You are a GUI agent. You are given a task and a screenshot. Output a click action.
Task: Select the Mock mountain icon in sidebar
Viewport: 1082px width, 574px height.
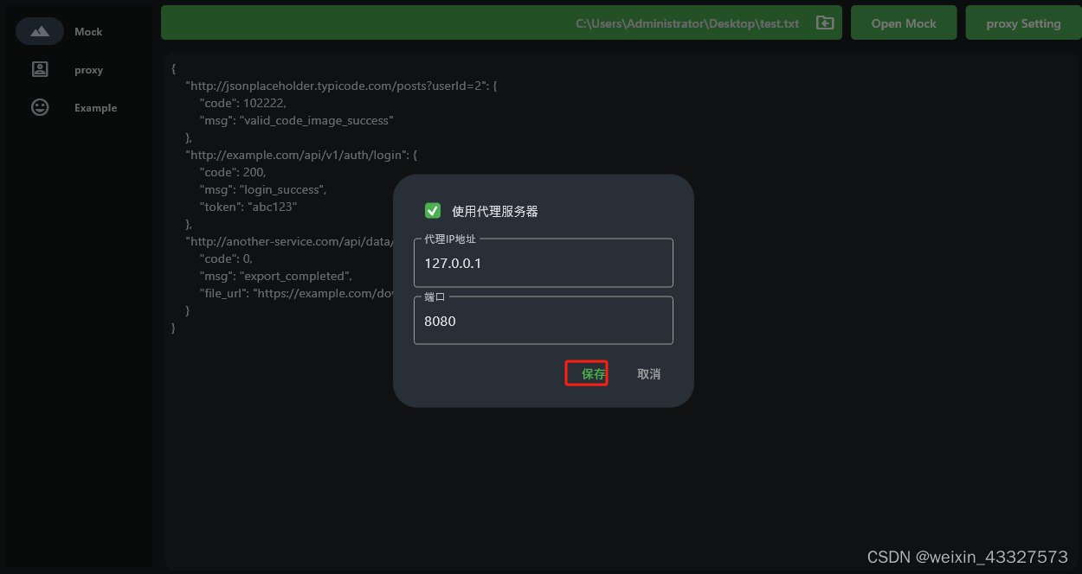(x=40, y=31)
